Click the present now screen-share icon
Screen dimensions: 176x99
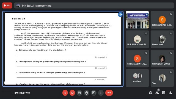(94, 93)
